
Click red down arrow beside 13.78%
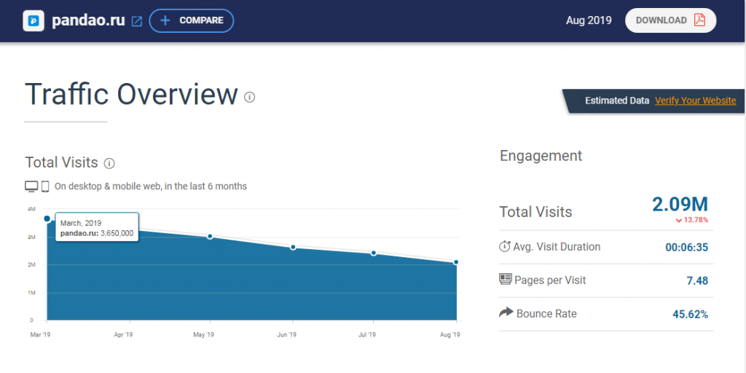[678, 220]
